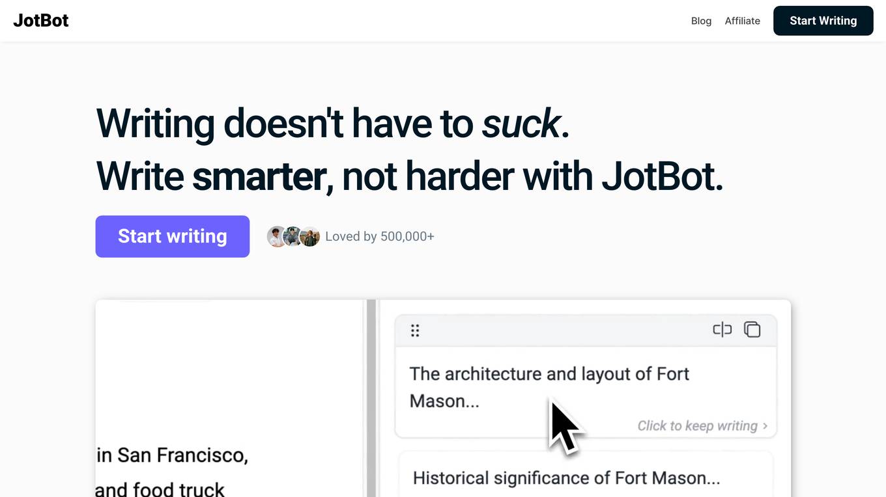Click the 'and food truck' document line
This screenshot has width=886, height=497.
(160, 489)
